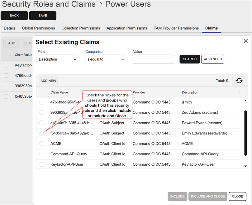Check the box for the ACME claim
This screenshot has width=252, height=205.
(42, 144)
